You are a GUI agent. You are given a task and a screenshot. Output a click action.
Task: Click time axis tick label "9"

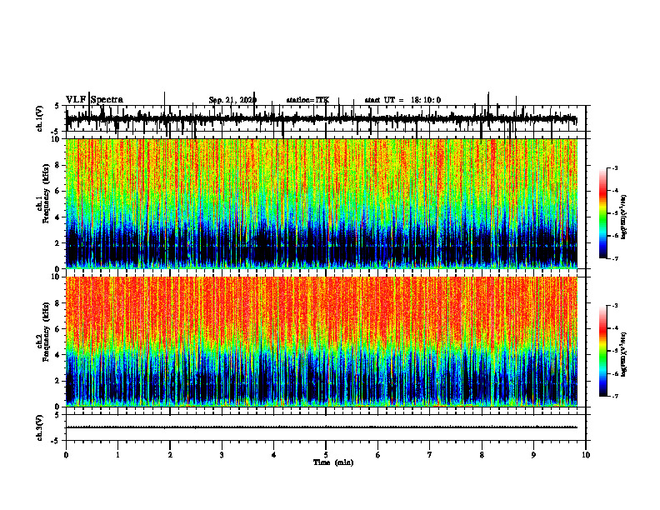coord(533,455)
